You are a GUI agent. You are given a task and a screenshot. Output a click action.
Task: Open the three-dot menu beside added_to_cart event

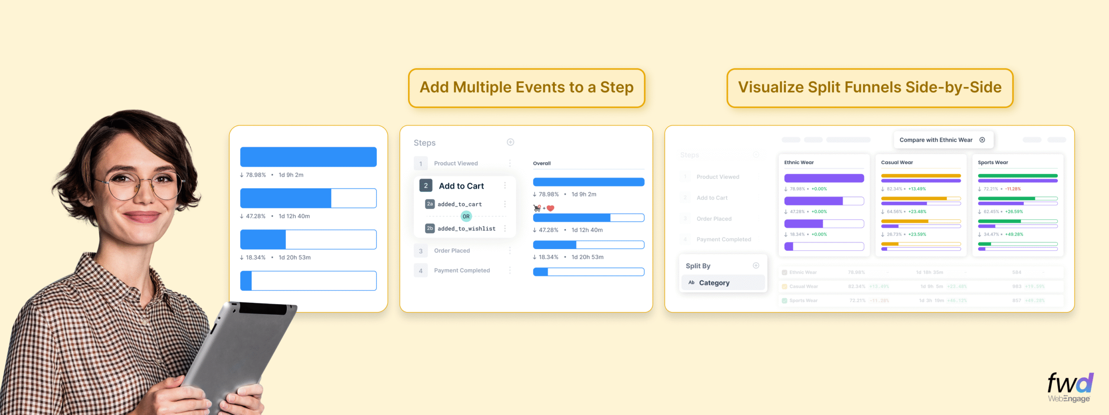[x=505, y=204]
